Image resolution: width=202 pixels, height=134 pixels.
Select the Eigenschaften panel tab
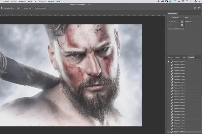pos(173,14)
